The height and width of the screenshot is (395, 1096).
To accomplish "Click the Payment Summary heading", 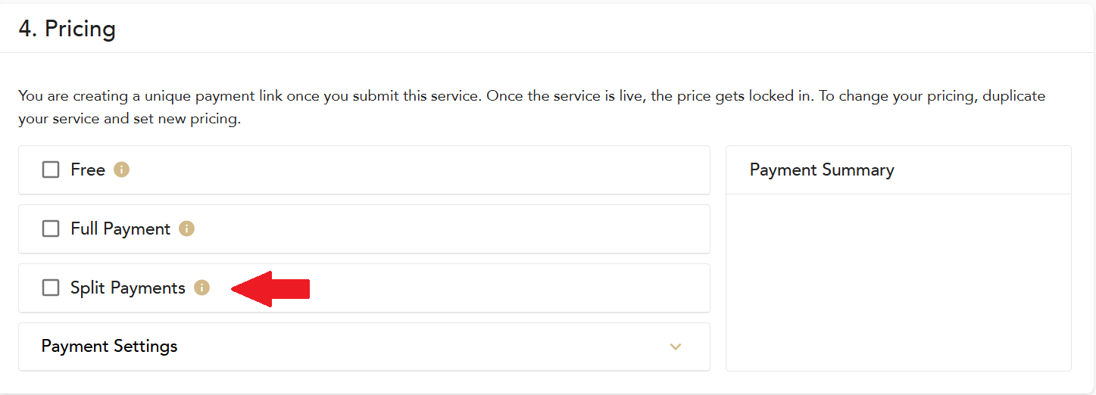I will pyautogui.click(x=822, y=170).
